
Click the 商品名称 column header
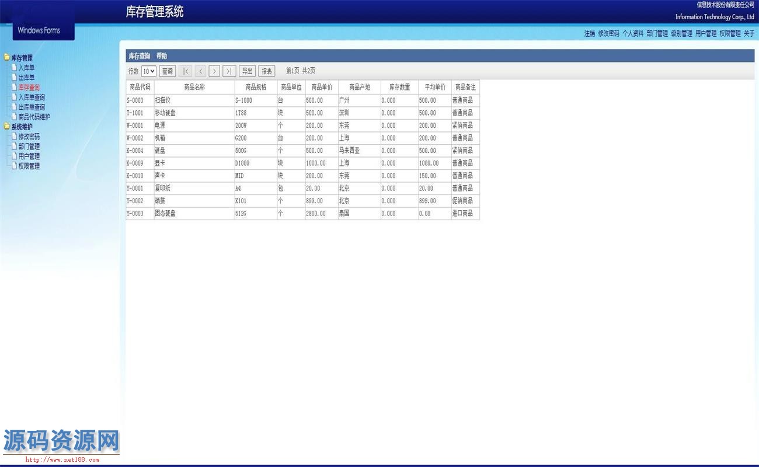(x=194, y=87)
